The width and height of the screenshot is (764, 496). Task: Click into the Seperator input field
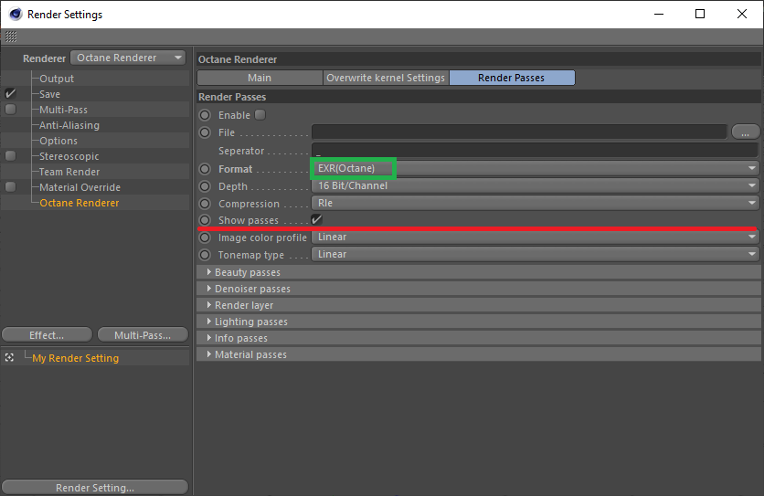point(535,150)
